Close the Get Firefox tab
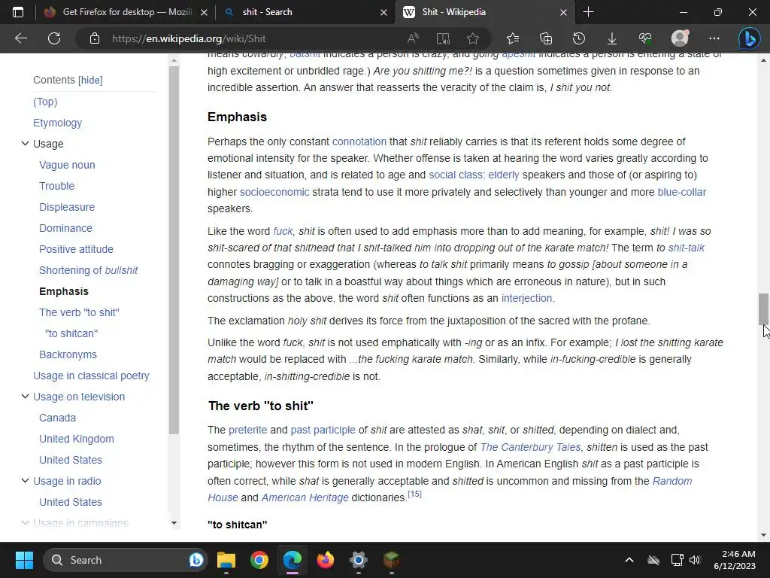Image resolution: width=770 pixels, height=578 pixels. [x=205, y=12]
